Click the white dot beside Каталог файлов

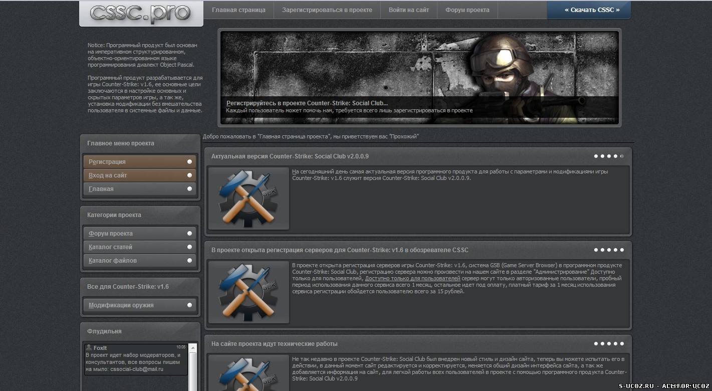189,261
